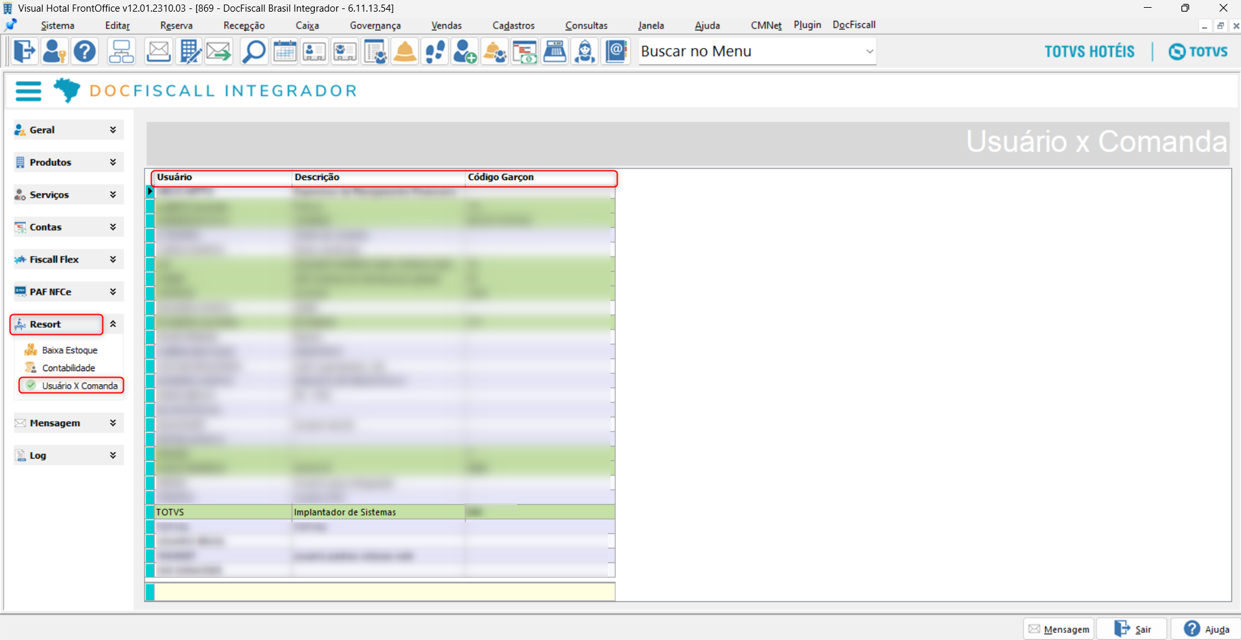Select Contabilidade under Resort
1241x640 pixels.
click(69, 368)
